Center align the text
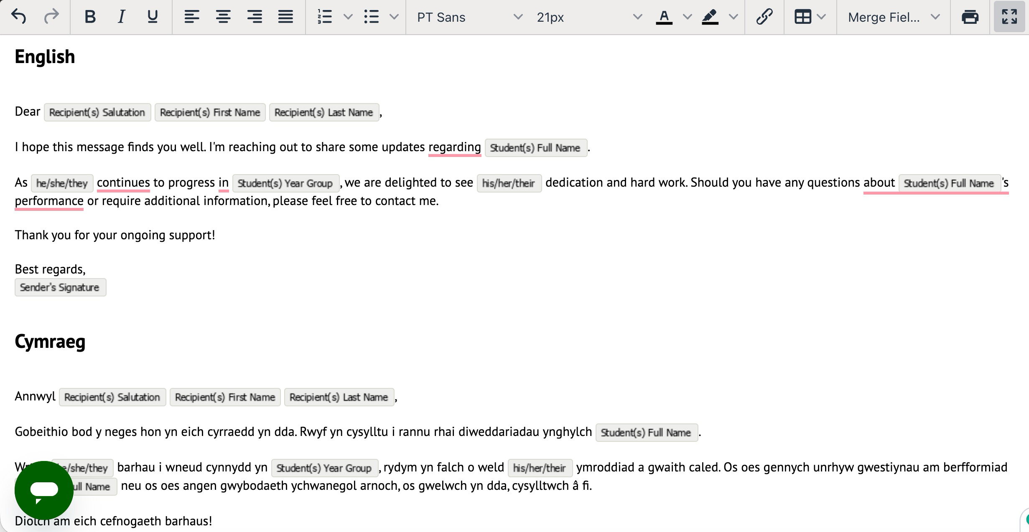The width and height of the screenshot is (1029, 532). pyautogui.click(x=223, y=17)
